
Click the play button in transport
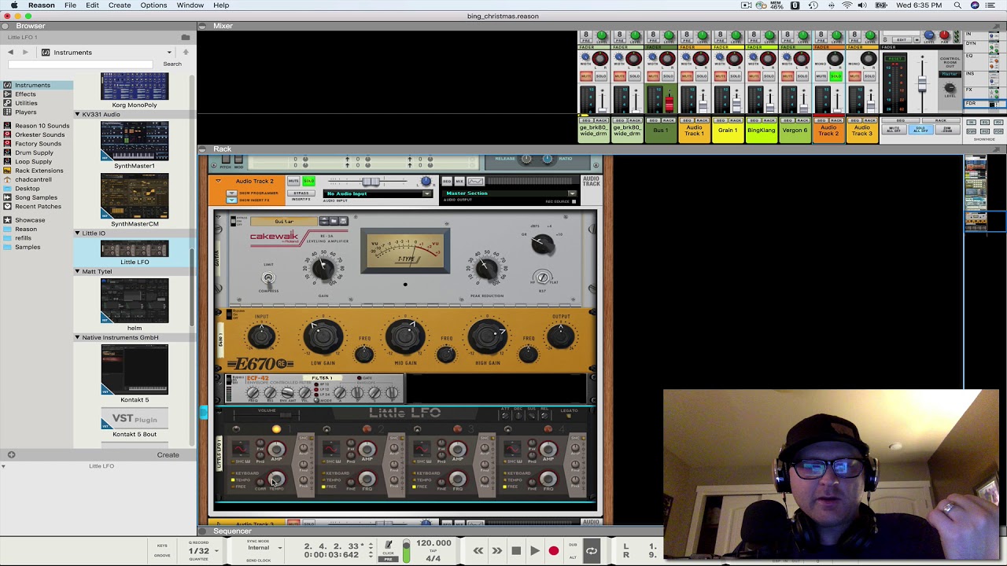click(x=534, y=551)
